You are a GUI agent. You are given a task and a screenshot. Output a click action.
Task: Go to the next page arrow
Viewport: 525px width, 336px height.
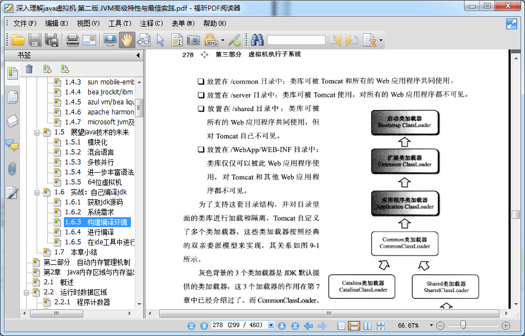pos(281,325)
